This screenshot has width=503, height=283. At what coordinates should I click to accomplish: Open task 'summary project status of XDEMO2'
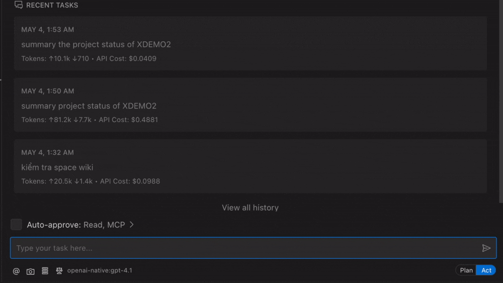coord(89,106)
